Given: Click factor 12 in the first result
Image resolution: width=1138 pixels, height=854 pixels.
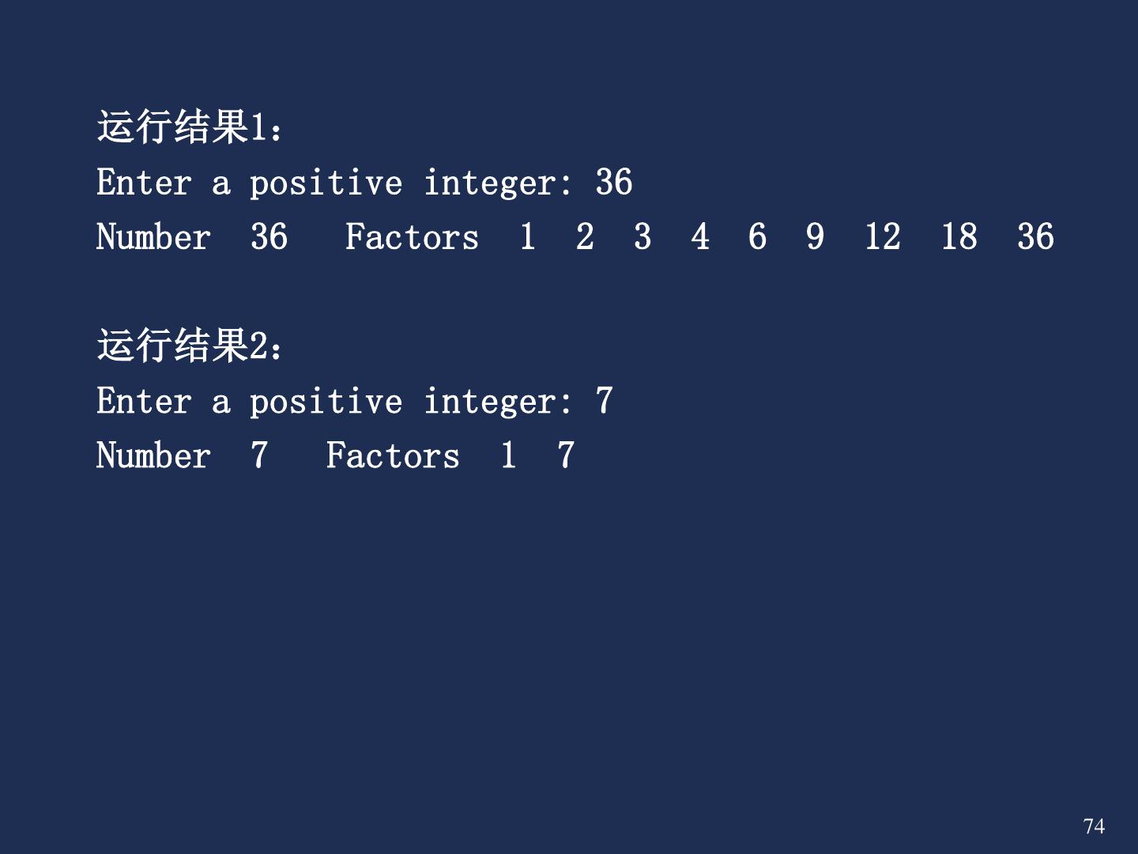Looking at the screenshot, I should point(882,237).
